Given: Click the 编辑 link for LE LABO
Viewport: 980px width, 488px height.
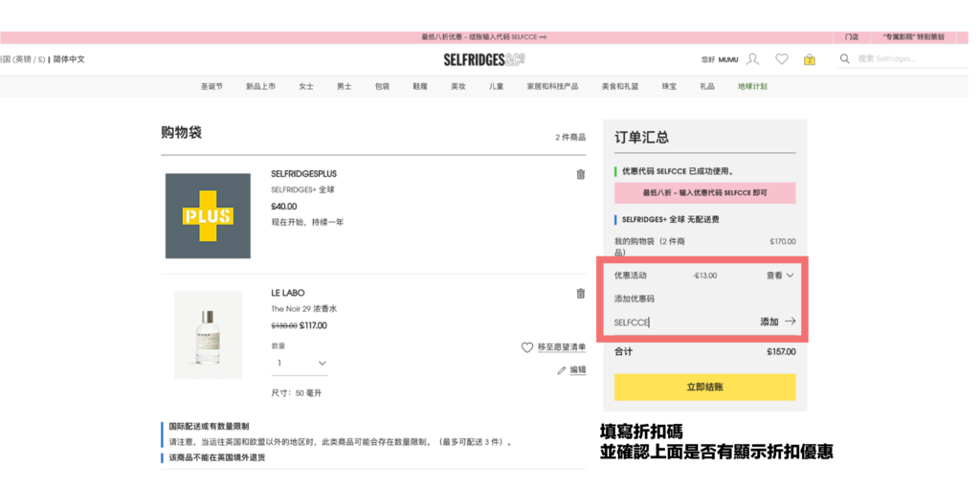Looking at the screenshot, I should point(578,370).
